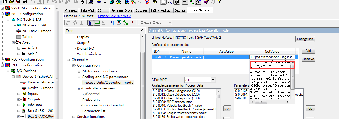Image resolution: width=339 pixels, height=119 pixels.
Task: Toggle the list view button left of the magnifier
Action: click(x=163, y=2)
